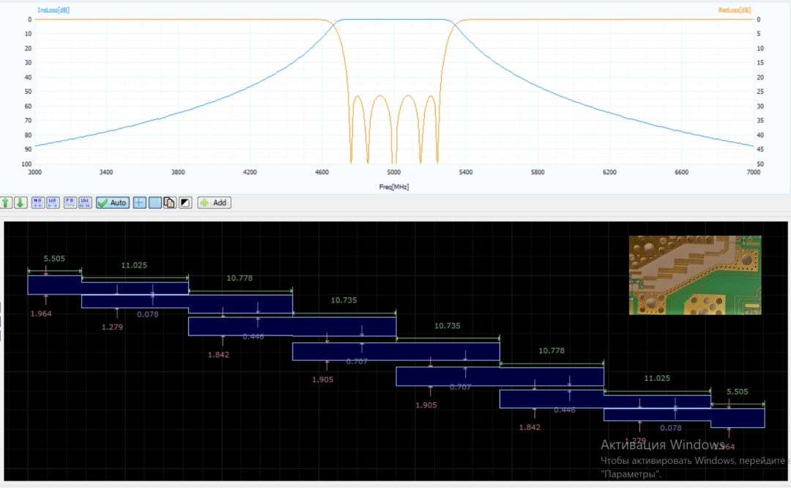Viewport: 791px width, 488px height.
Task: Click the 3000 frequency axis tick
Action: click(x=35, y=173)
